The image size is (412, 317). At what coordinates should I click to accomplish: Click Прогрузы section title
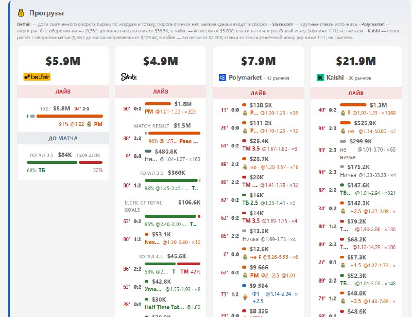[x=46, y=13]
